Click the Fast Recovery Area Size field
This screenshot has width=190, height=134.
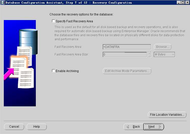[125, 55]
